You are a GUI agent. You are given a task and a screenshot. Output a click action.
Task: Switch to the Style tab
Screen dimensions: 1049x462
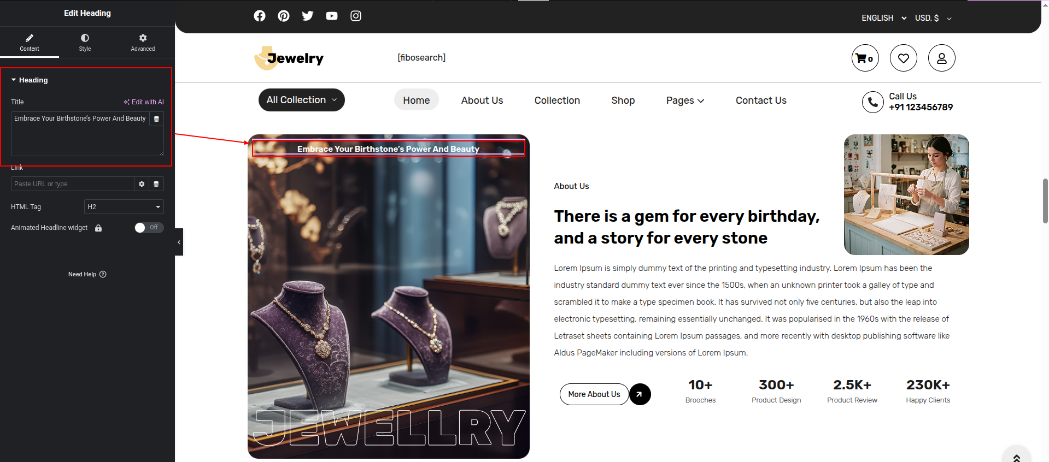(85, 43)
